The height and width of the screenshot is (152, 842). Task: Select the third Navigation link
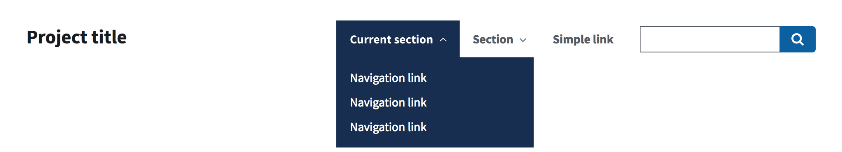[388, 127]
